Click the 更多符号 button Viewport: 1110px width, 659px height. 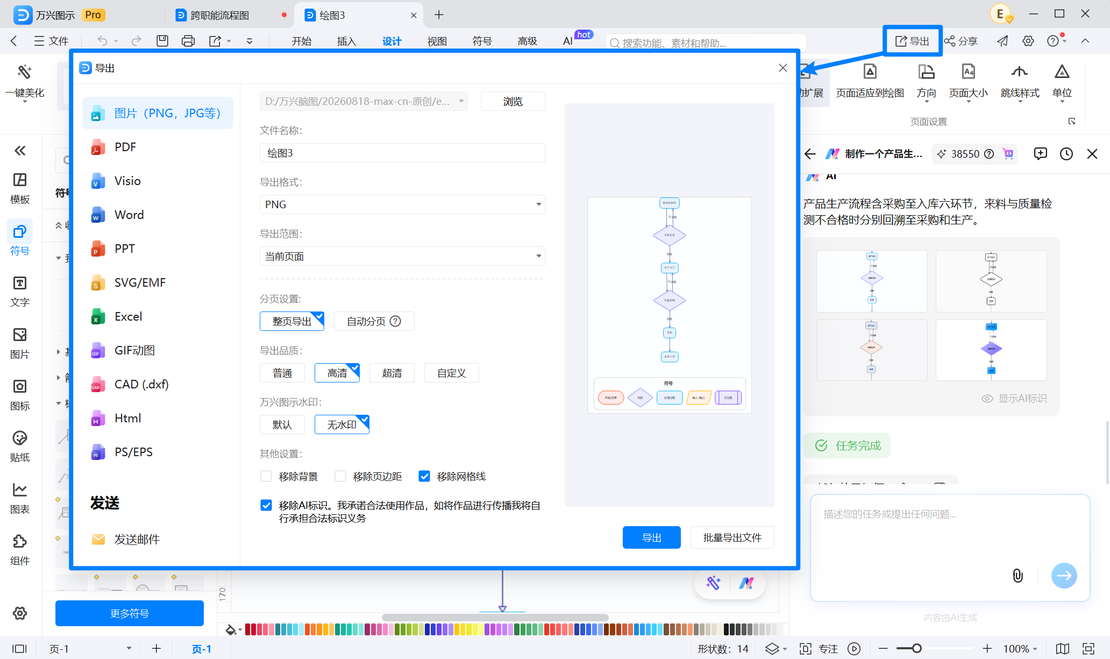point(129,613)
